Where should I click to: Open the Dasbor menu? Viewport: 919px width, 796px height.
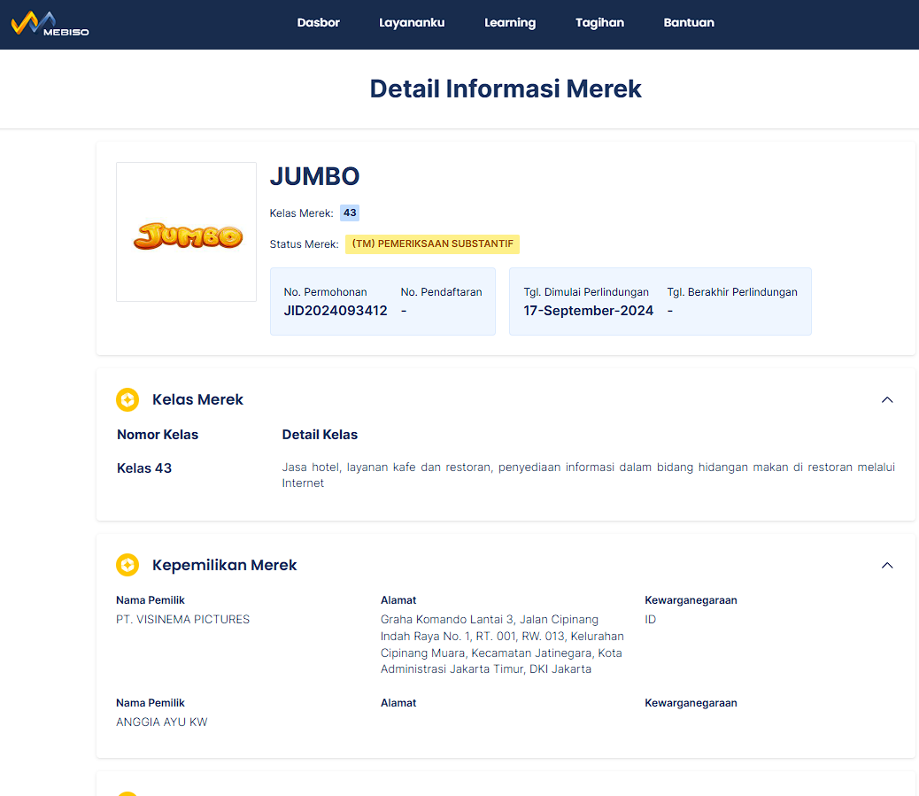(x=318, y=23)
